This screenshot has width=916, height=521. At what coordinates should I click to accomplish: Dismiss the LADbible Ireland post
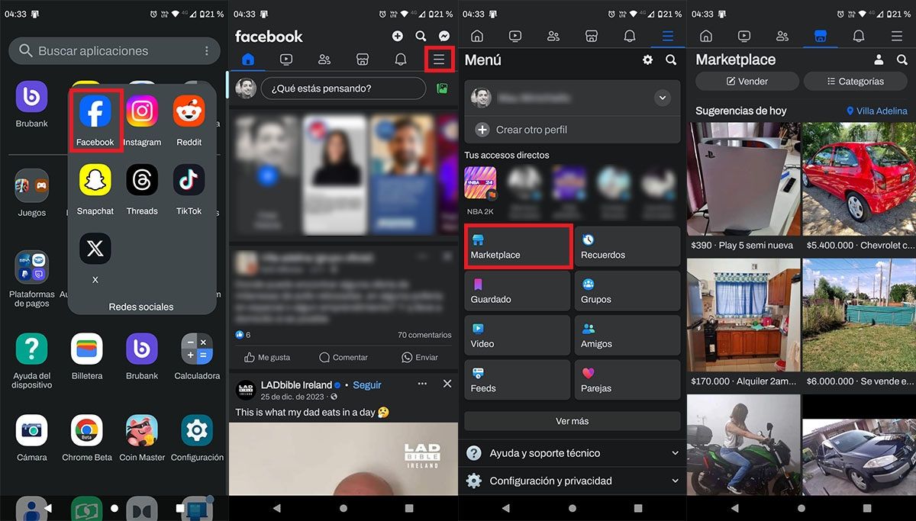447,384
